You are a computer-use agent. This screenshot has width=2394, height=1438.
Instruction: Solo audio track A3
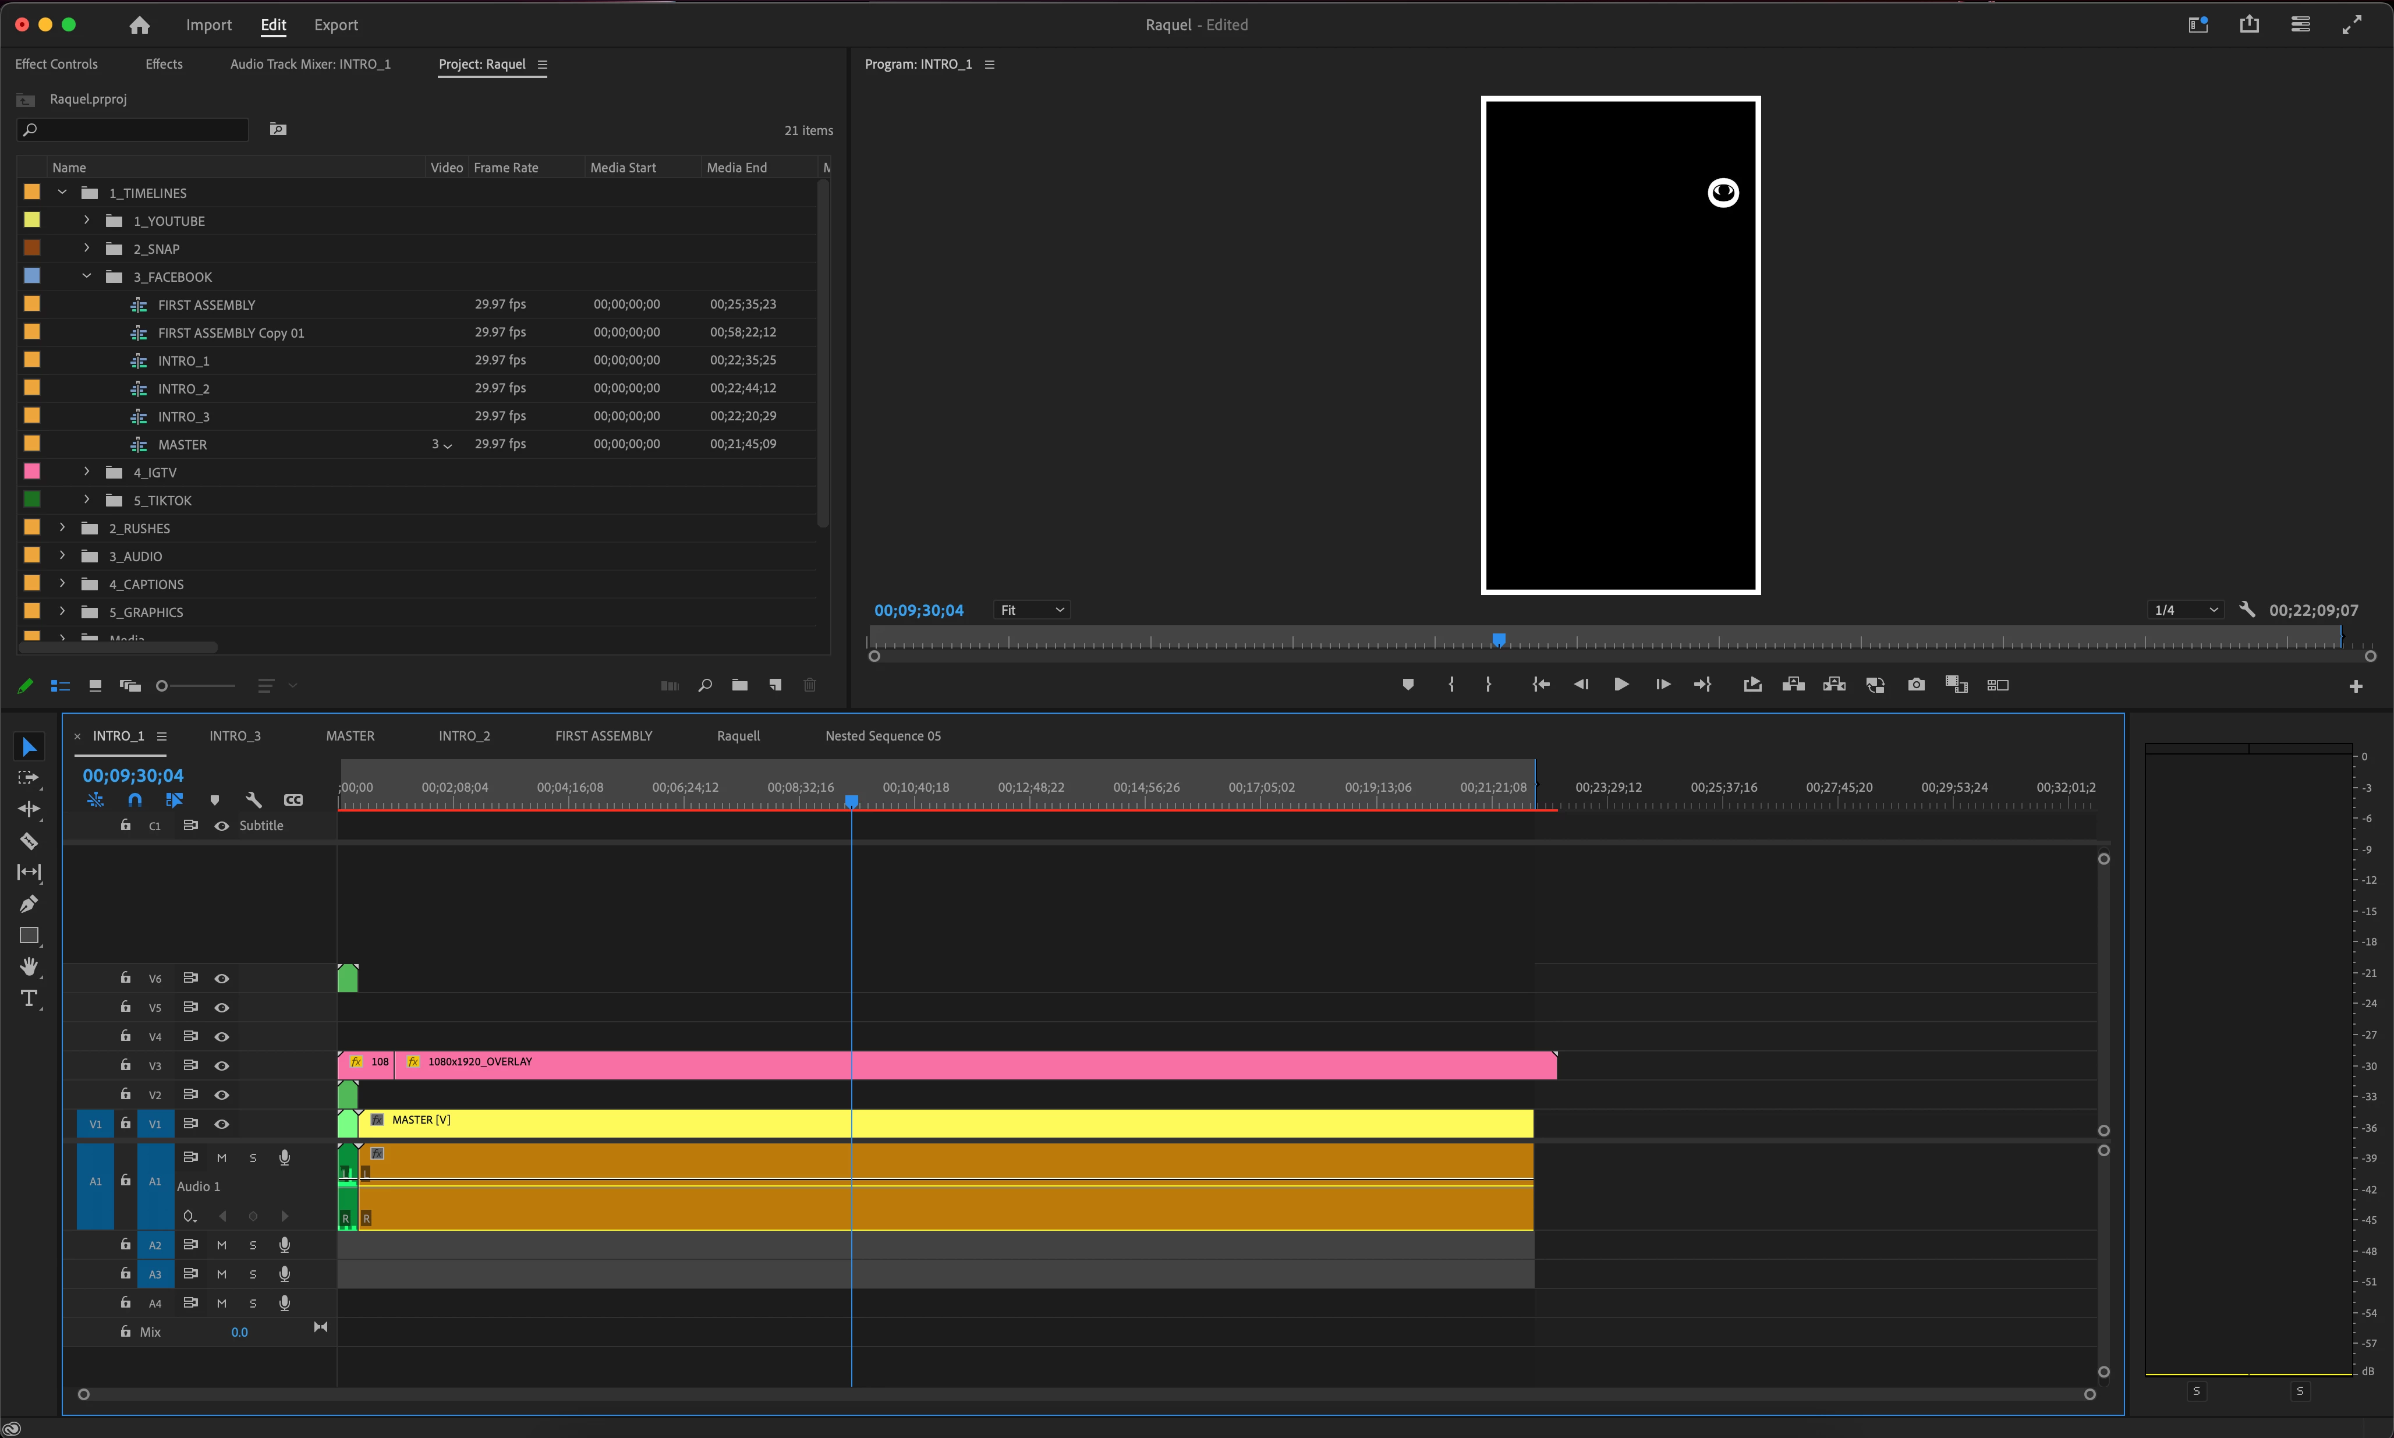tap(253, 1274)
